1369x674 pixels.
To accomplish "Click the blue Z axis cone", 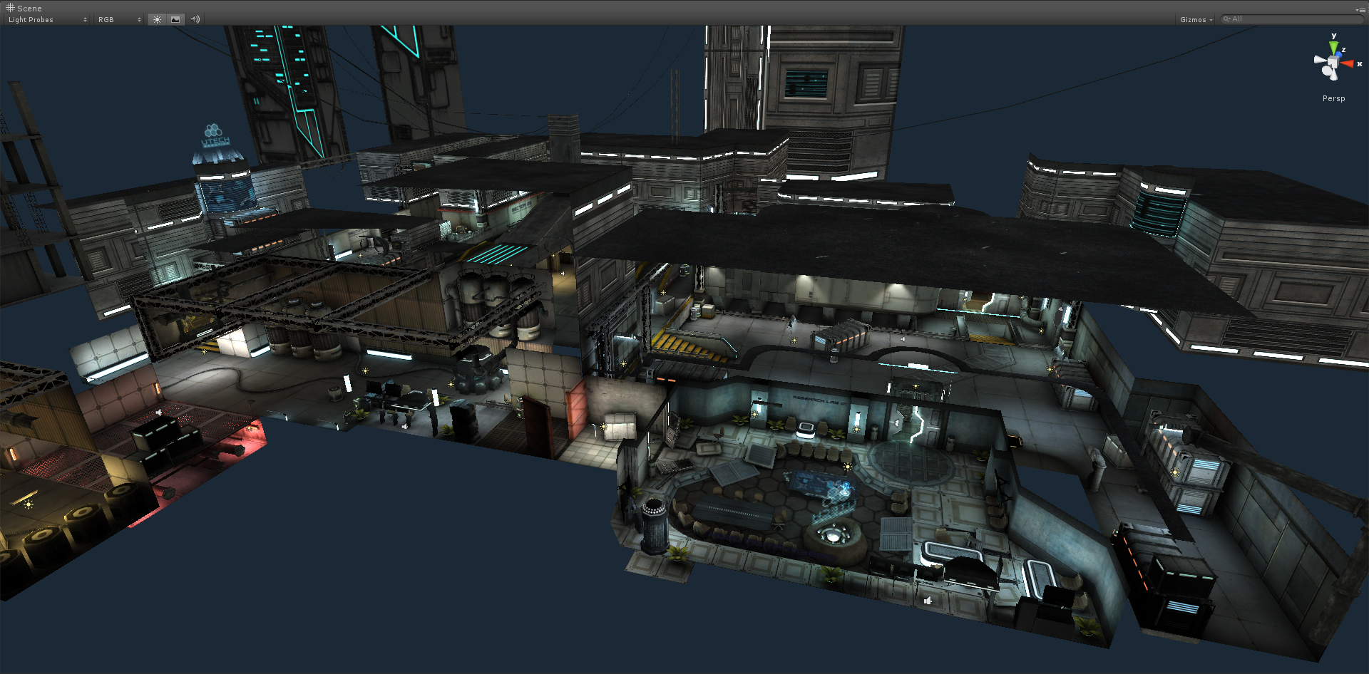I will click(1338, 54).
